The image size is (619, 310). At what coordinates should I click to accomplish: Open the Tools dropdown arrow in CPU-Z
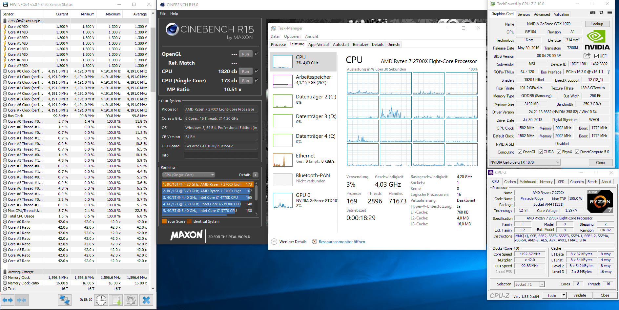click(x=564, y=295)
